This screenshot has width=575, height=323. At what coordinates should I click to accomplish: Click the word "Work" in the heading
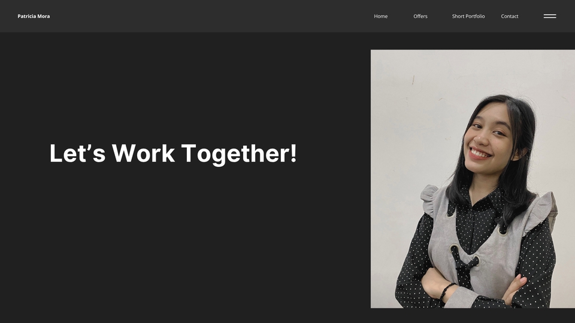(143, 153)
